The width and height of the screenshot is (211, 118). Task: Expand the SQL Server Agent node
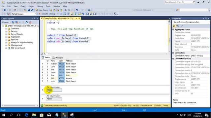point(6,48)
